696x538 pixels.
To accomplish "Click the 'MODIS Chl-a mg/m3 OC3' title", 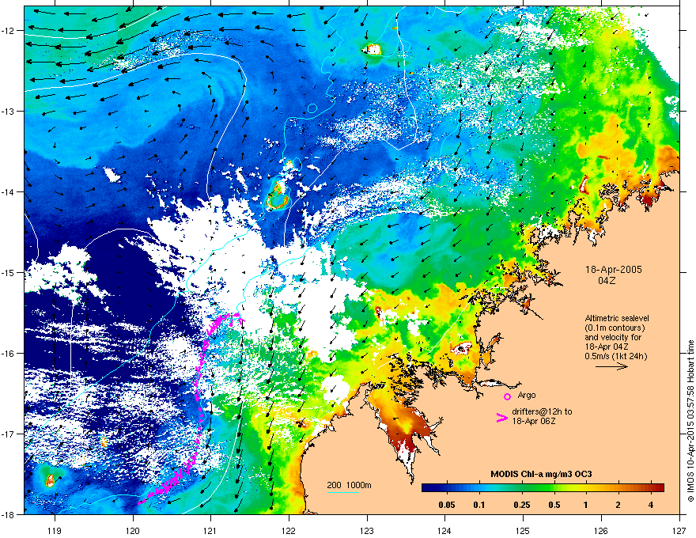I will pyautogui.click(x=541, y=474).
